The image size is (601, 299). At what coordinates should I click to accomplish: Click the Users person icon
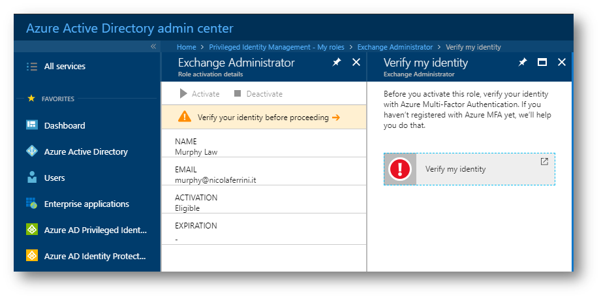pos(32,177)
